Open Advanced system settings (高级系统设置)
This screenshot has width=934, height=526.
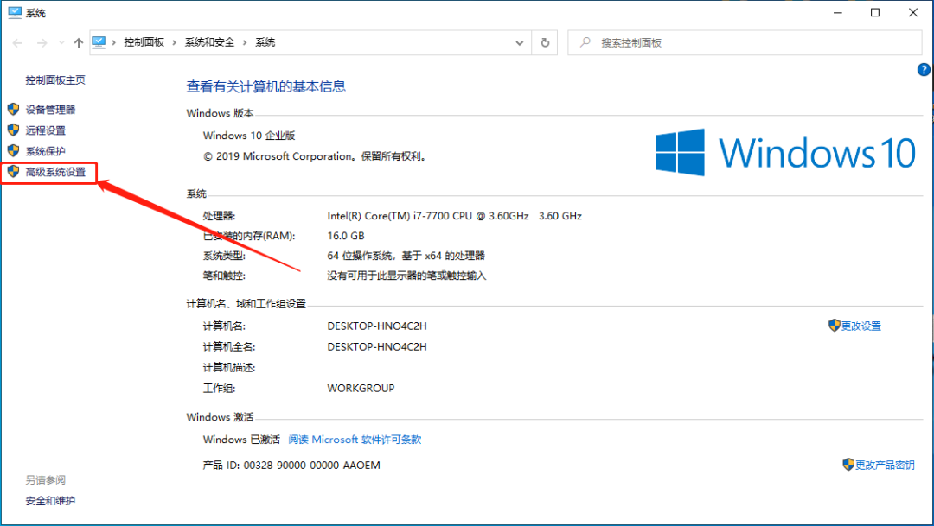click(55, 172)
